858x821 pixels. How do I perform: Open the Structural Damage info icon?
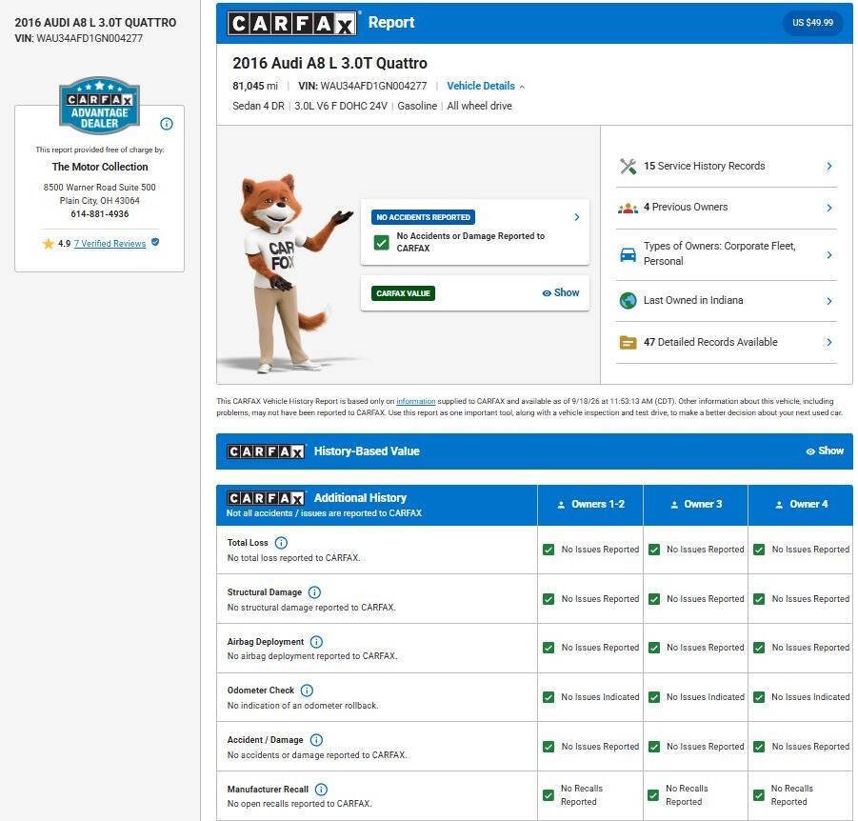pyautogui.click(x=314, y=592)
